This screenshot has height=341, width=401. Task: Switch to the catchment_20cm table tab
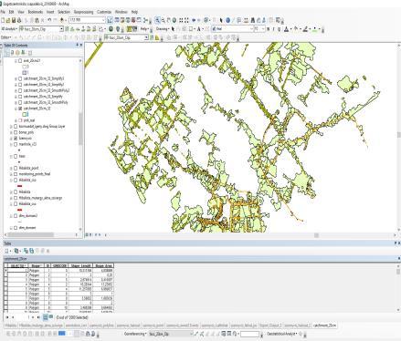click(x=325, y=325)
